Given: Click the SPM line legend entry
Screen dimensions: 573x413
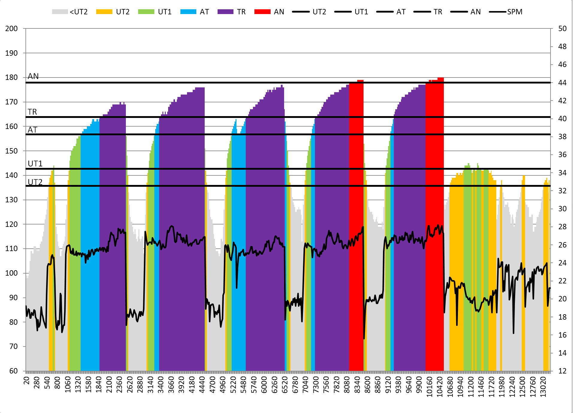Looking at the screenshot, I should [506, 12].
